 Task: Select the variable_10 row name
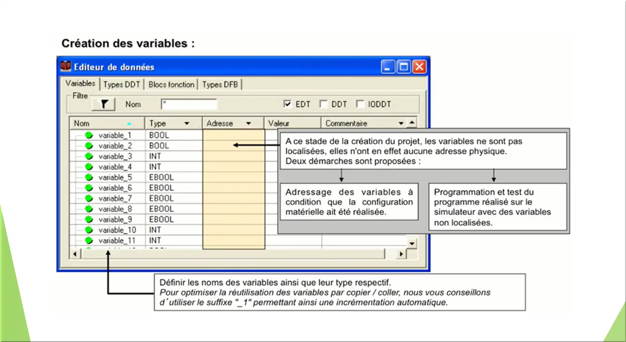click(117, 230)
